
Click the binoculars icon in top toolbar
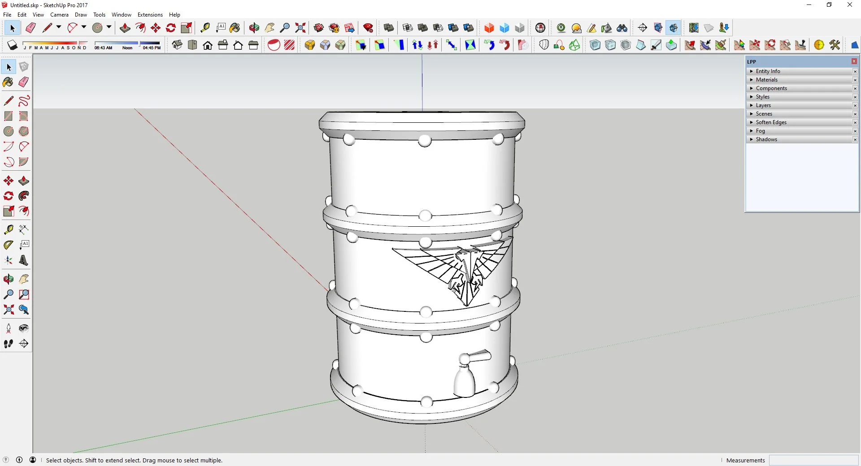[x=622, y=28]
